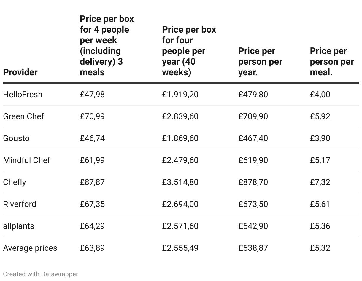Select the HelloFresh provider cell
The image size is (362, 281).
[x=23, y=95]
